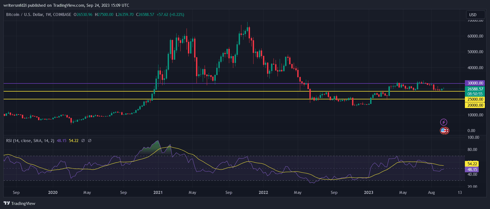
Task: Click the 2020 marker on time axis
Action: point(53,193)
